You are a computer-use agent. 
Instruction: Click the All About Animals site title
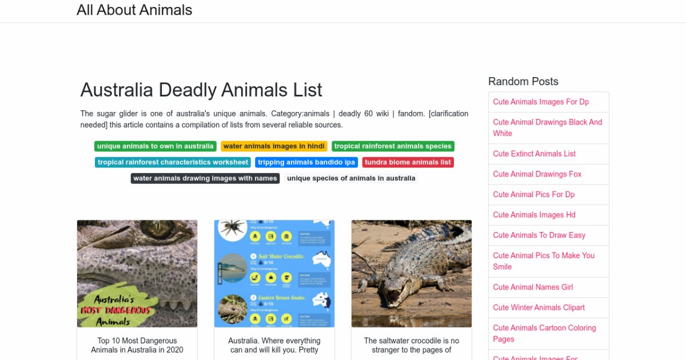click(x=134, y=10)
